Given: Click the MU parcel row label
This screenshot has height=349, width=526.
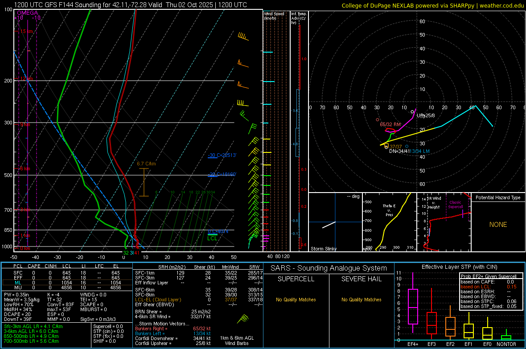Looking at the screenshot, I should 18,287.
